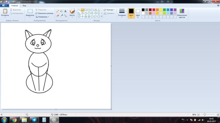
Task: Choose the pink palette swatch
Action: pos(154,13)
